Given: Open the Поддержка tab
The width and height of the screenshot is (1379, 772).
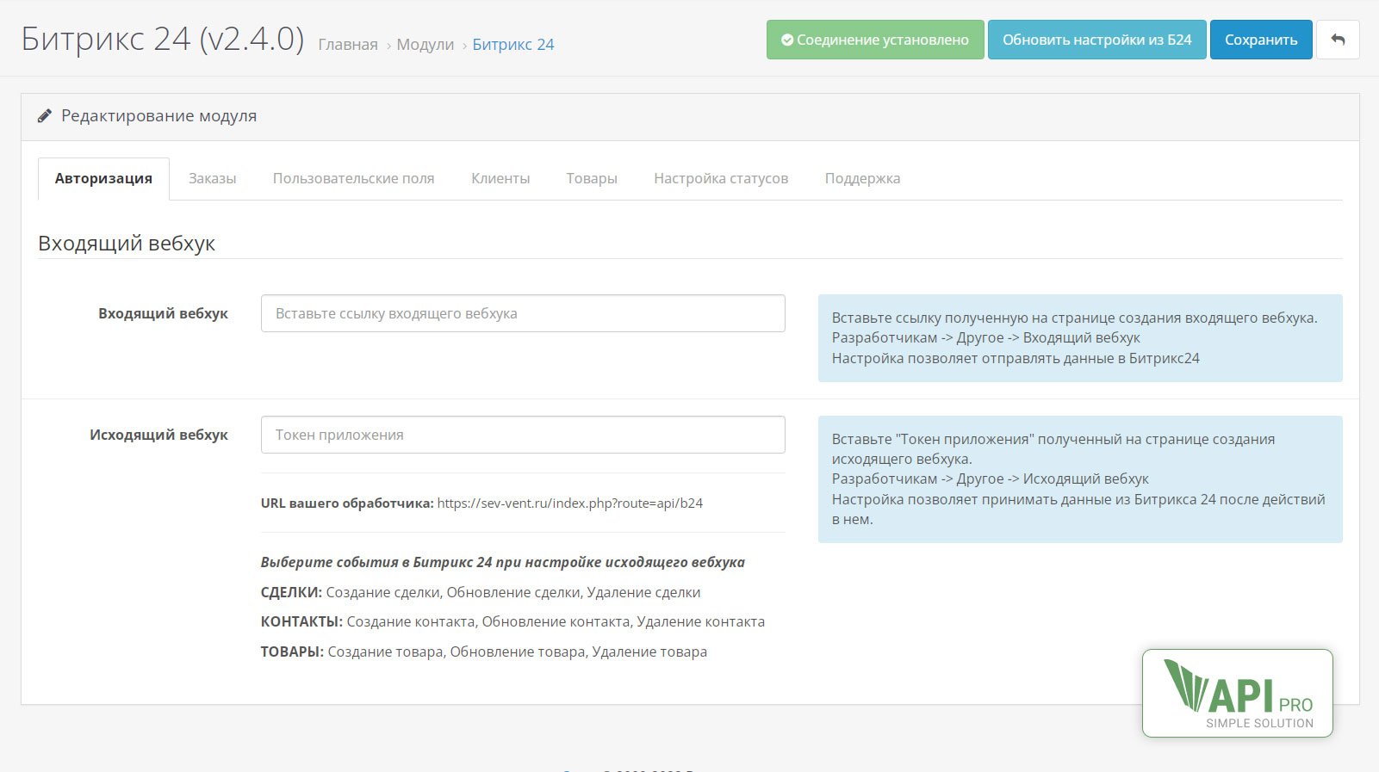Looking at the screenshot, I should pyautogui.click(x=862, y=178).
